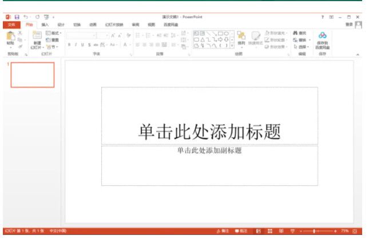369x239 pixels.
Task: Click Increase Font Size icon
Action: coord(113,35)
